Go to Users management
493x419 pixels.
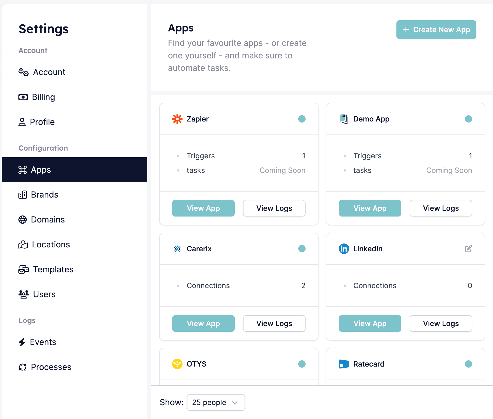point(75,294)
